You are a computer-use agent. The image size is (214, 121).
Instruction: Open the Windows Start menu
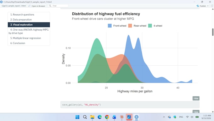coord(77,117)
